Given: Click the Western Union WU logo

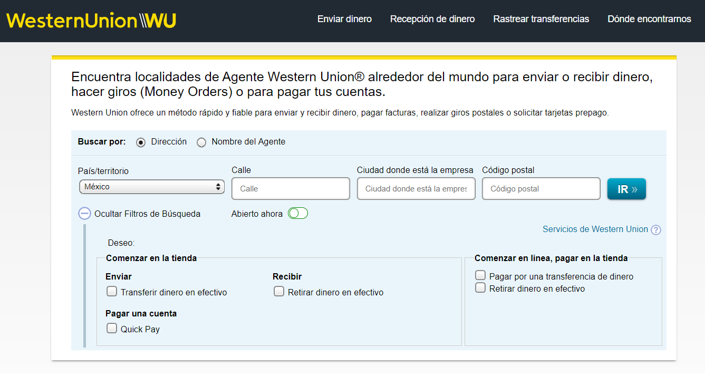Looking at the screenshot, I should click(x=90, y=20).
